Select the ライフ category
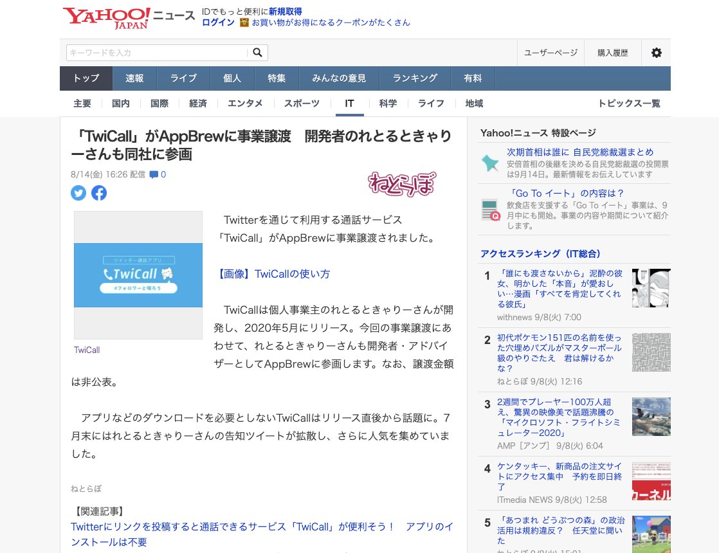 [x=431, y=104]
